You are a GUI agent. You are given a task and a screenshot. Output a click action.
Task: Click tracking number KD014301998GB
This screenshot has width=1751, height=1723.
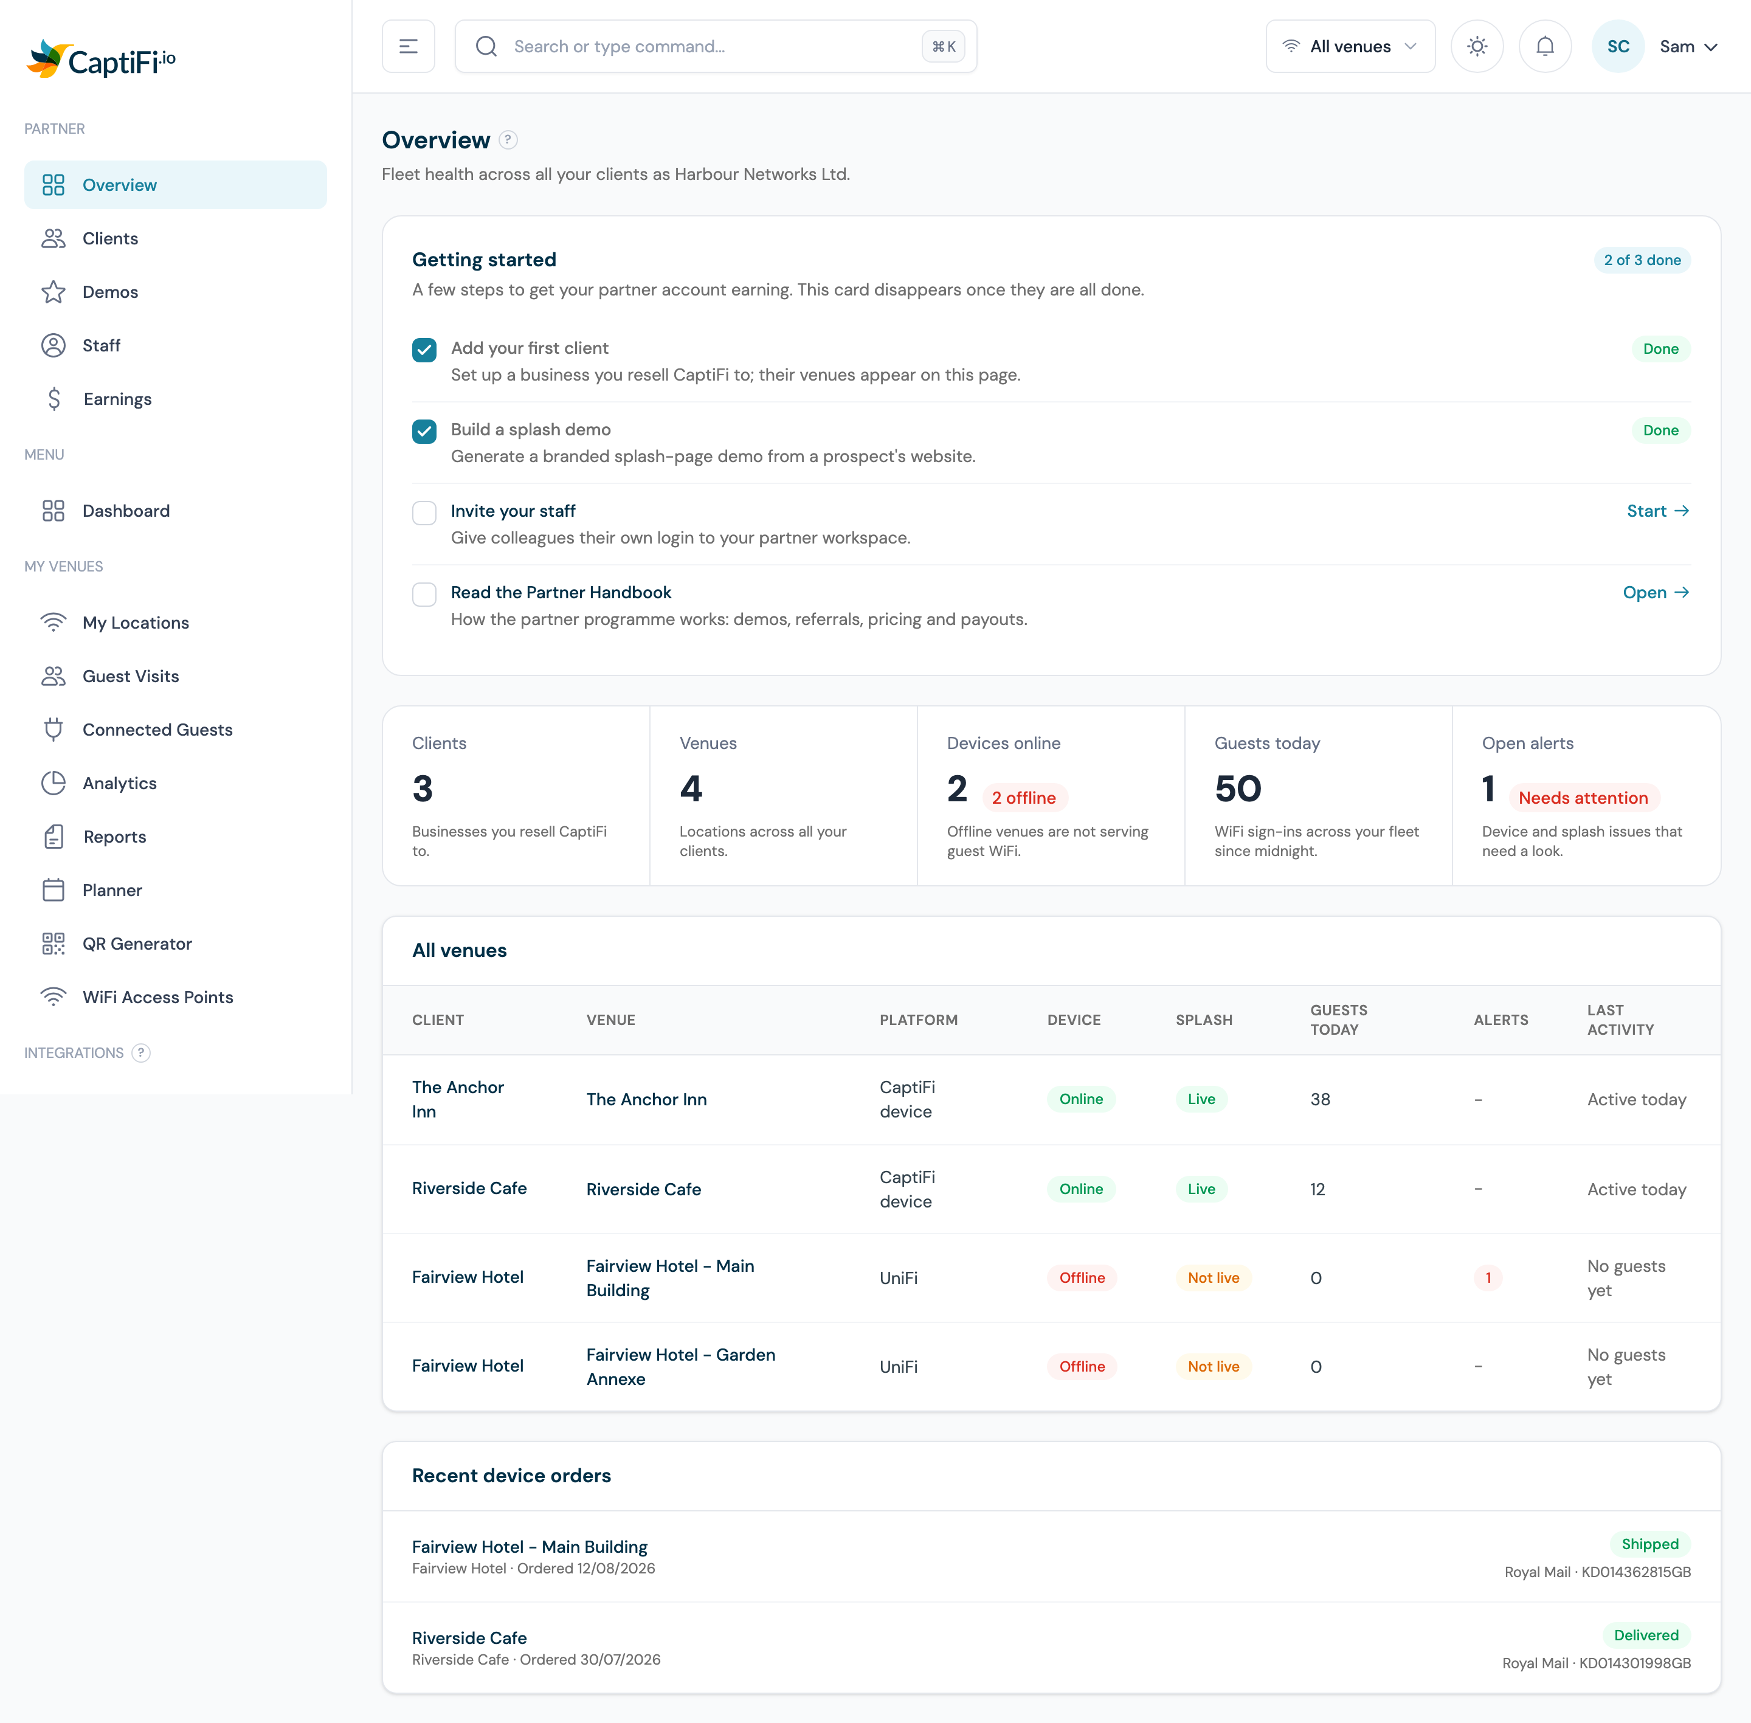click(x=1635, y=1663)
